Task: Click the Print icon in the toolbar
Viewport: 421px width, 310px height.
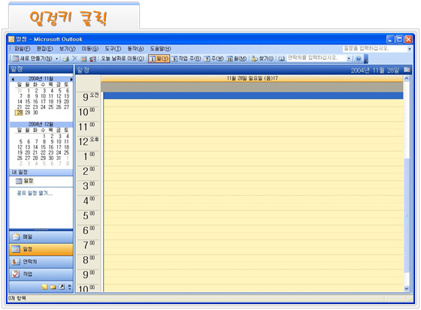Action: [x=66, y=59]
